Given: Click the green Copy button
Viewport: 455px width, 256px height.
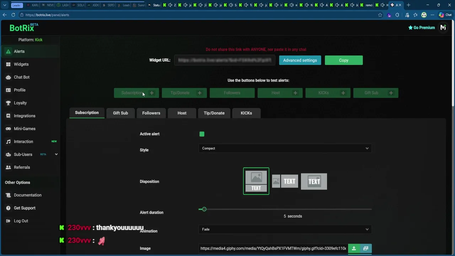Looking at the screenshot, I should 344,60.
